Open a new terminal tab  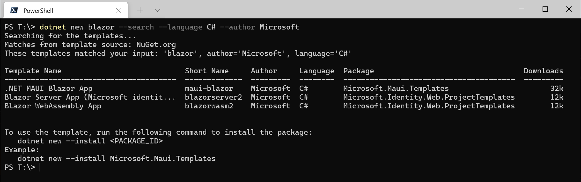(140, 10)
